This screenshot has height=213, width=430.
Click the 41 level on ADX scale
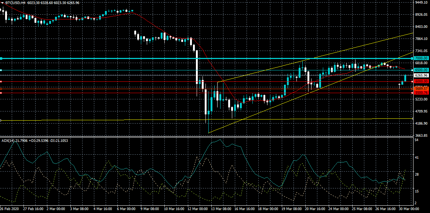click(x=416, y=158)
